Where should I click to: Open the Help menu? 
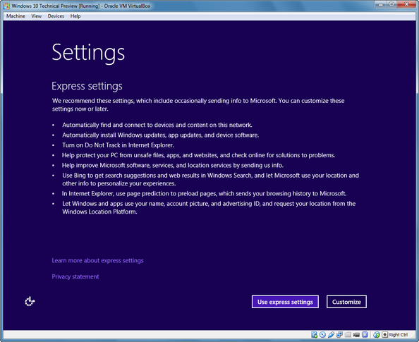coord(75,16)
